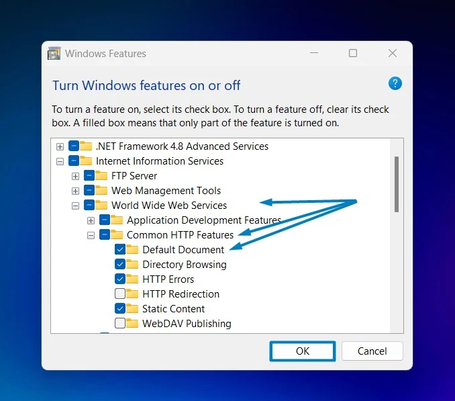Click the Internet Information Services folder icon
This screenshot has width=455, height=401.
[86, 161]
